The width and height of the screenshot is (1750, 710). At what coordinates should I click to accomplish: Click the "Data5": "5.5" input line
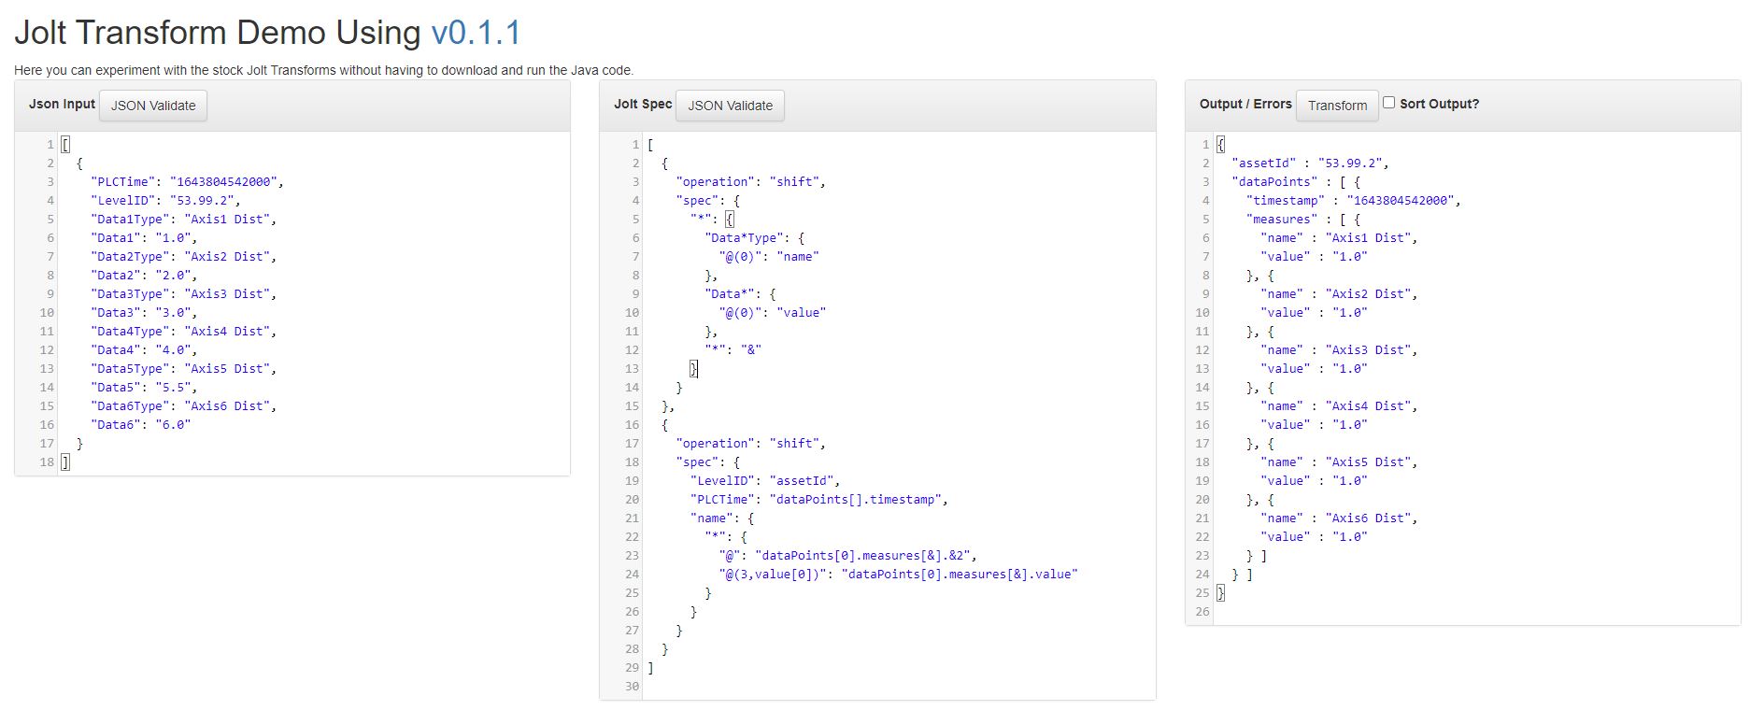(x=144, y=388)
